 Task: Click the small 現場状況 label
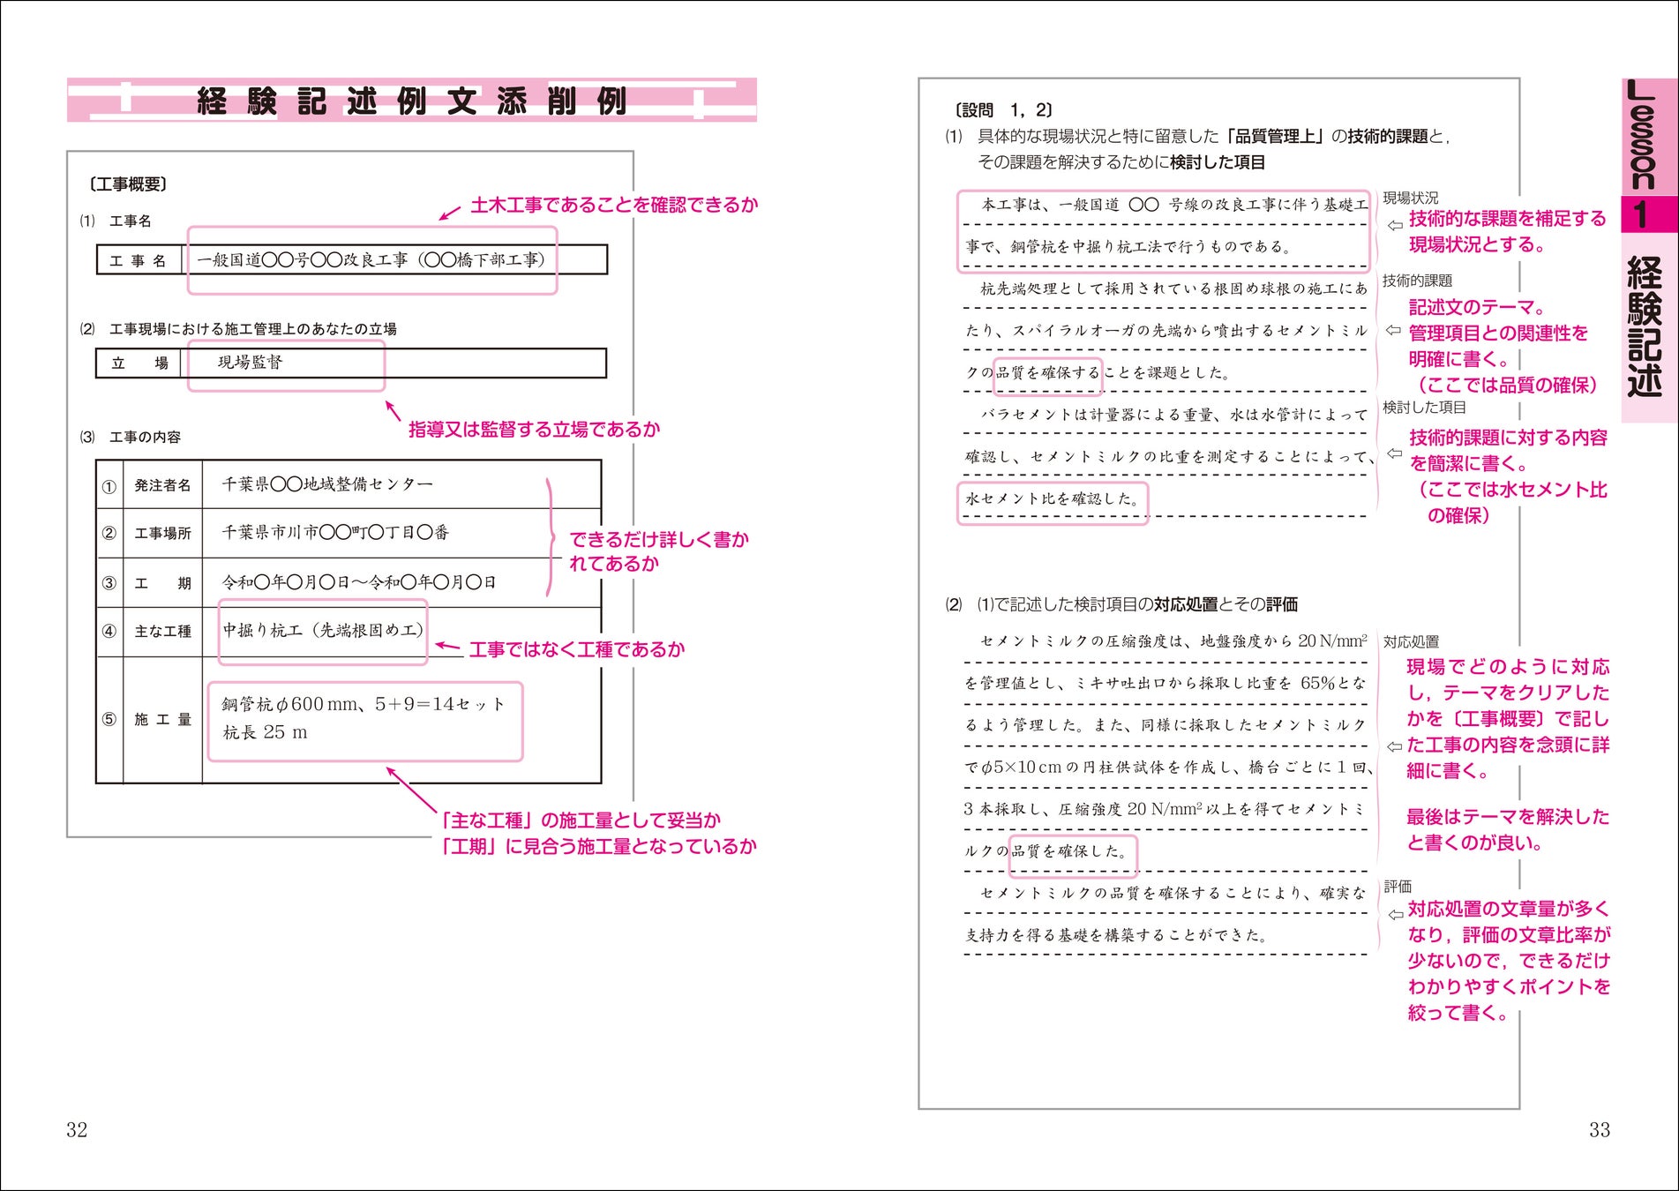pyautogui.click(x=1410, y=198)
